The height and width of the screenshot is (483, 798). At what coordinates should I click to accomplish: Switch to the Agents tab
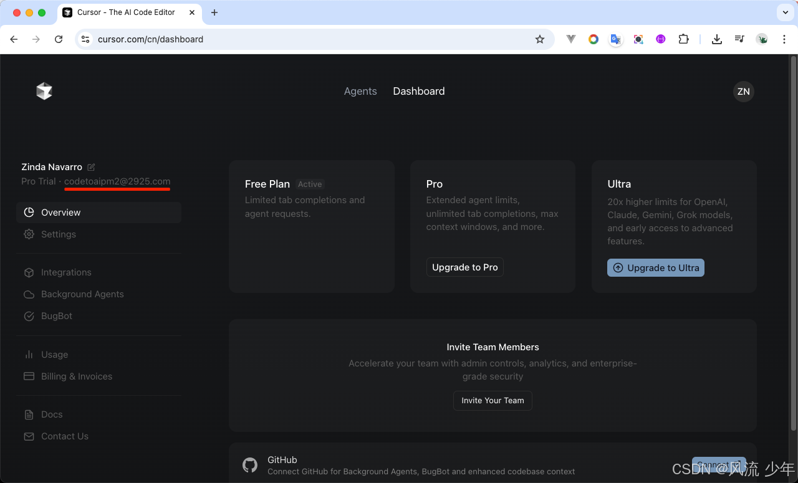click(x=360, y=91)
